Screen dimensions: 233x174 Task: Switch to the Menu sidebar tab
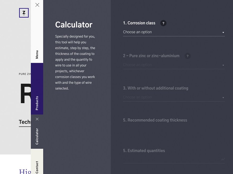pos(37,54)
